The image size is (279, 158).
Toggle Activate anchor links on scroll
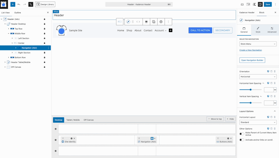tap(242, 140)
